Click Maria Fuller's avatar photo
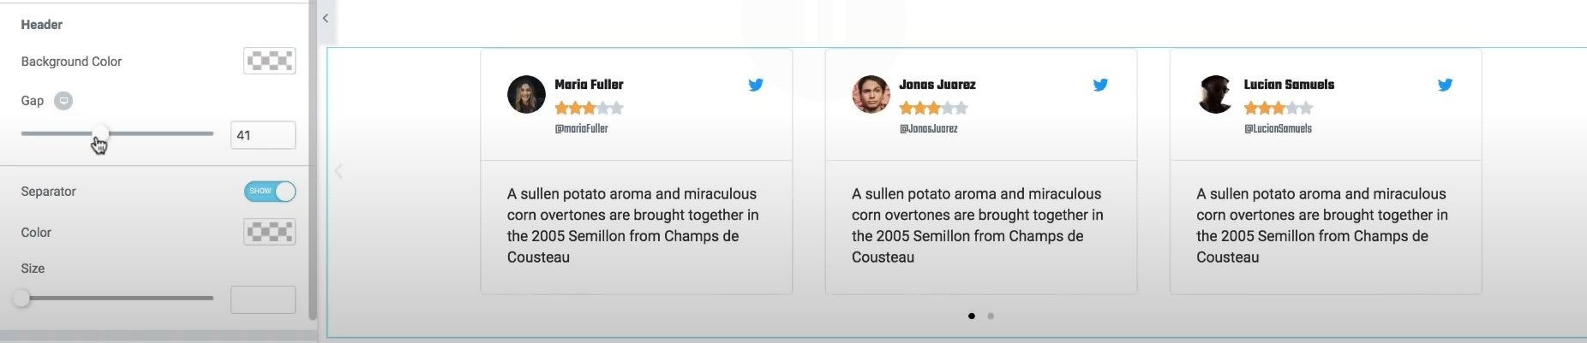The width and height of the screenshot is (1587, 343). [526, 94]
